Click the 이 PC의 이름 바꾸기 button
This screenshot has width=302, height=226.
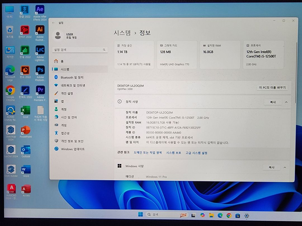point(271,87)
